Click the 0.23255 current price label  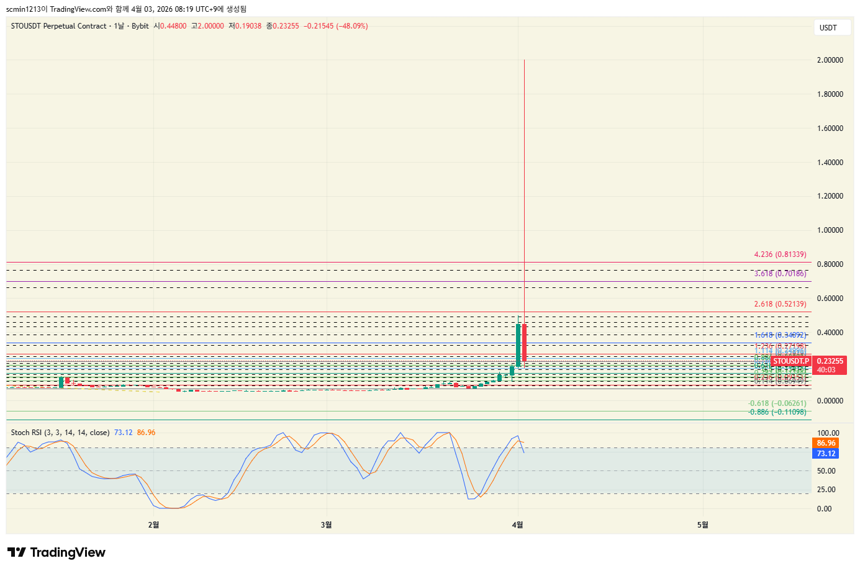point(830,361)
